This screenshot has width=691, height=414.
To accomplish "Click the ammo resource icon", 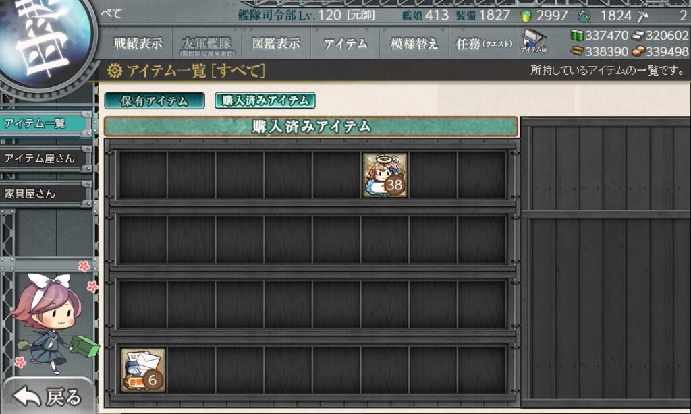I will coord(577,52).
